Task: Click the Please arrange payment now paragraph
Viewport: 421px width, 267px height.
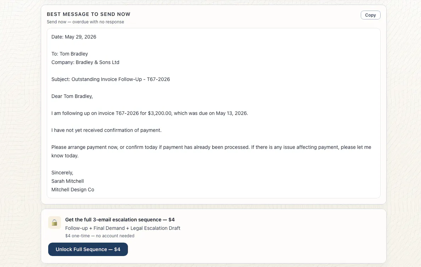Action: click(211, 151)
